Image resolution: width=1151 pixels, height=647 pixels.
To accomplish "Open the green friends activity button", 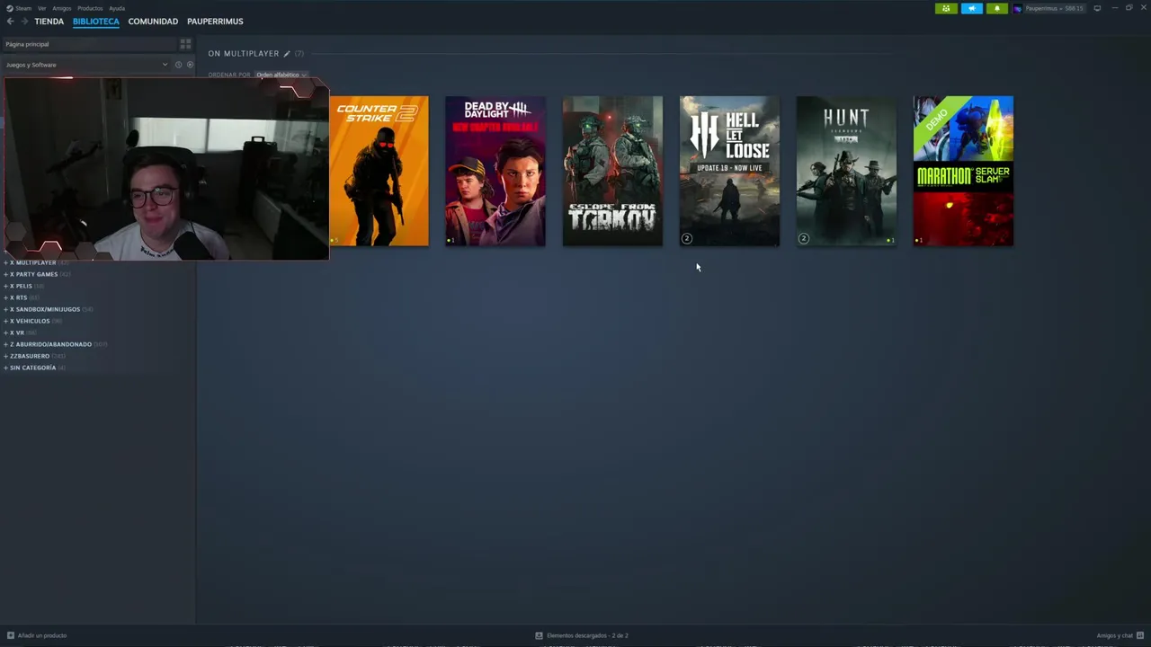I will point(946,8).
